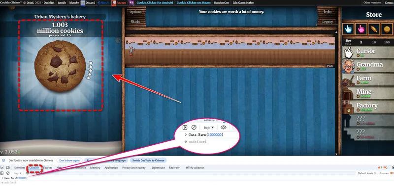Expand the 'Other versions' menu
This screenshot has height=186, width=394.
(372, 2)
